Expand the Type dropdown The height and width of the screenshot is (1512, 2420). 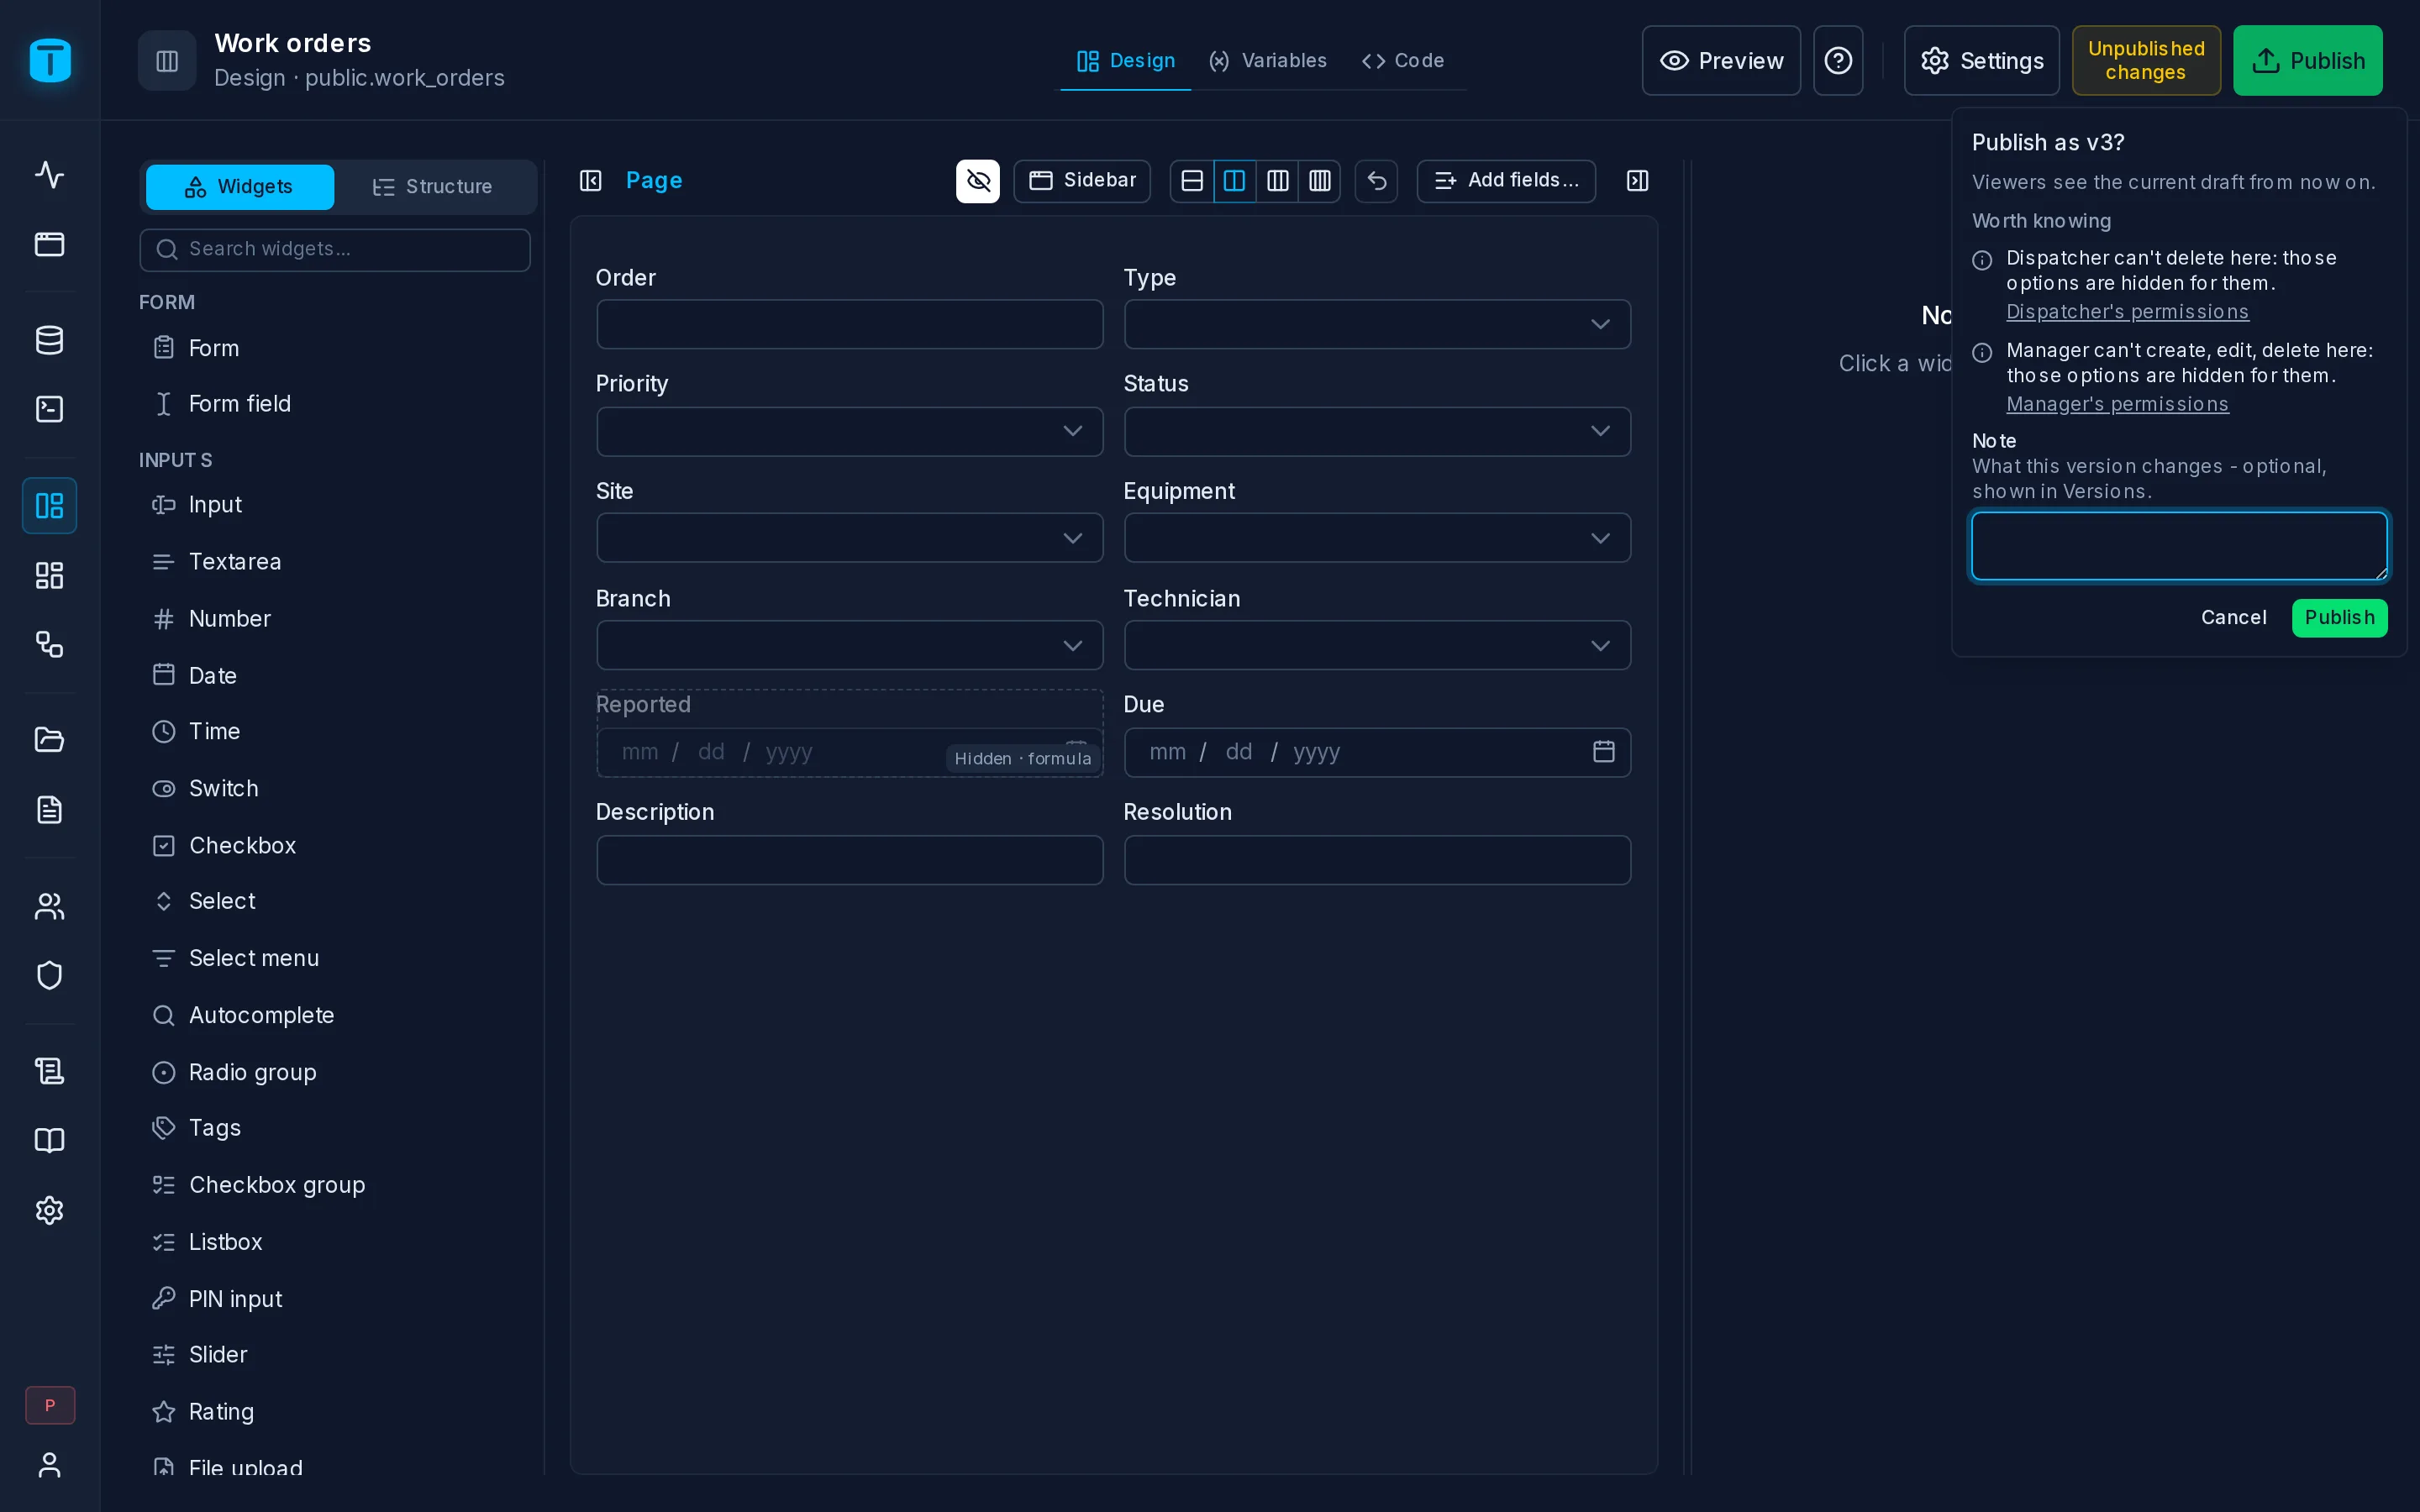point(1377,325)
